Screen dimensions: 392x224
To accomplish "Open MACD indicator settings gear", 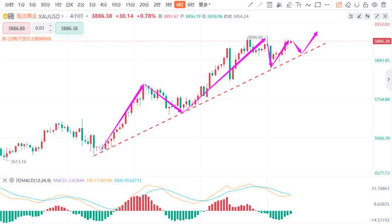I will point(13,180).
